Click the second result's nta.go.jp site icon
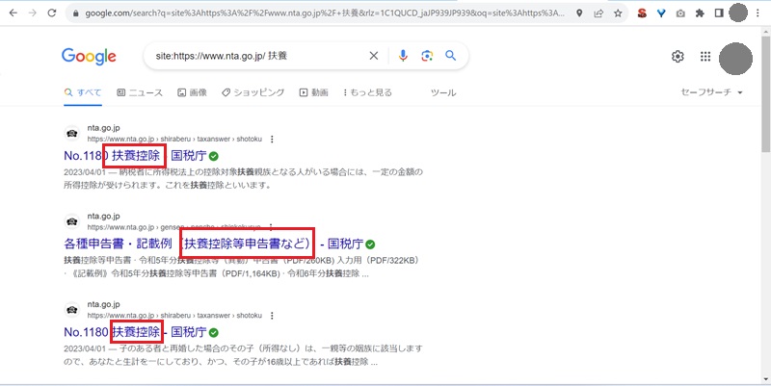 71,222
